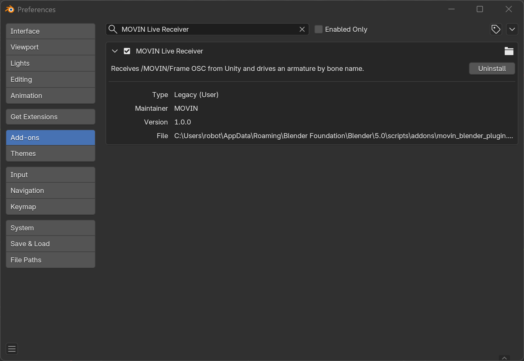Open the add-ons settings dropdown arrow
This screenshot has width=524, height=361.
tap(512, 29)
